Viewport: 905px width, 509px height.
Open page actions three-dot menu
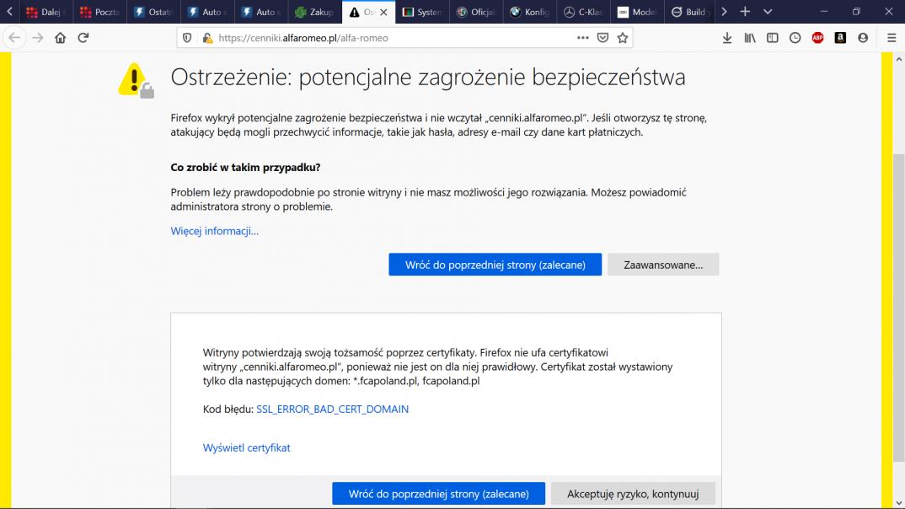(583, 38)
